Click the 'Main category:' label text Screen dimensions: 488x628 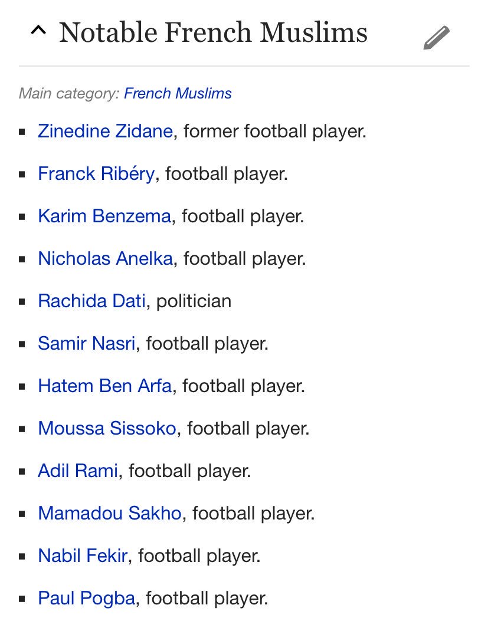(x=69, y=93)
